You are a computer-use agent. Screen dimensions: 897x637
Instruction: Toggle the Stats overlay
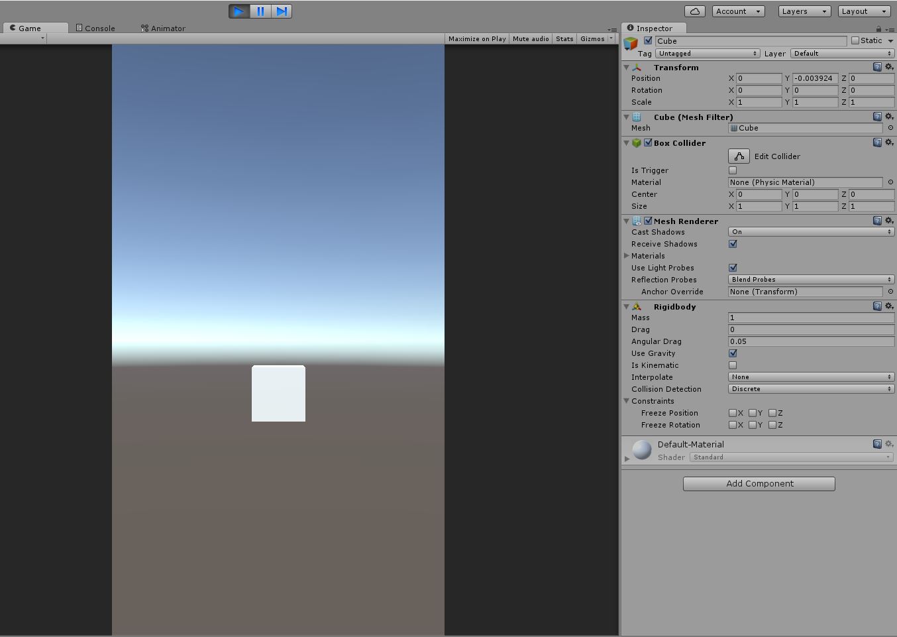coord(564,38)
